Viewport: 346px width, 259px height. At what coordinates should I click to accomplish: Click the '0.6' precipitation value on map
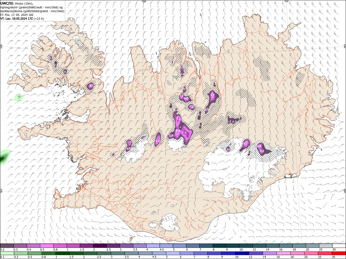259,146
